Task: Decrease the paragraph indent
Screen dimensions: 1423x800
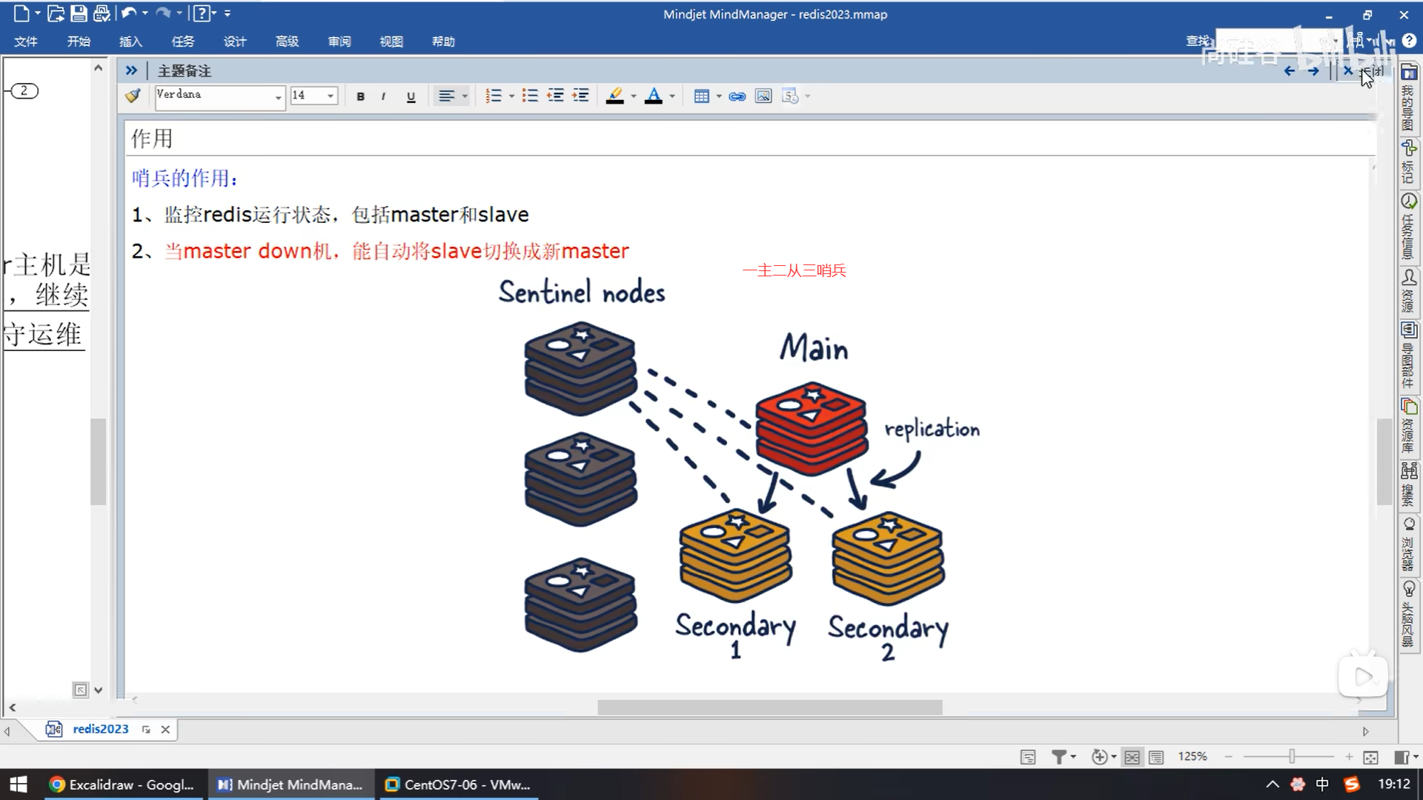Action: [555, 96]
